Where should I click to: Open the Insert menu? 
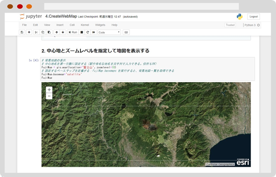pos(60,25)
